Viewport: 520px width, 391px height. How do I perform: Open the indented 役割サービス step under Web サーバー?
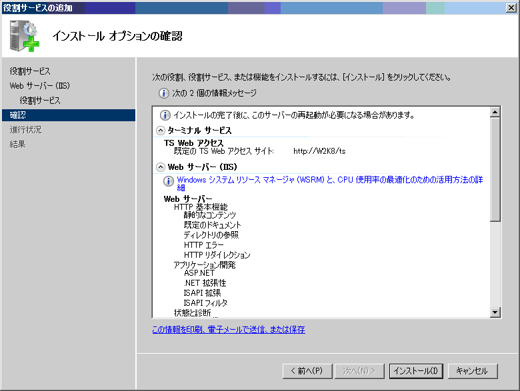40,100
